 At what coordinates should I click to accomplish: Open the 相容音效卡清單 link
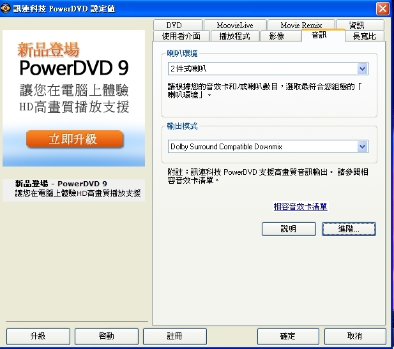tap(300, 207)
